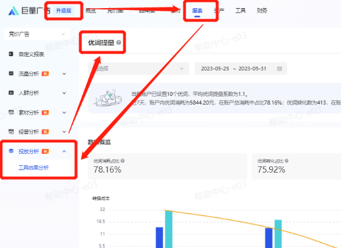Click the 经营分析 sidebar icon
Screen dimensions: 341x248
click(x=11, y=131)
